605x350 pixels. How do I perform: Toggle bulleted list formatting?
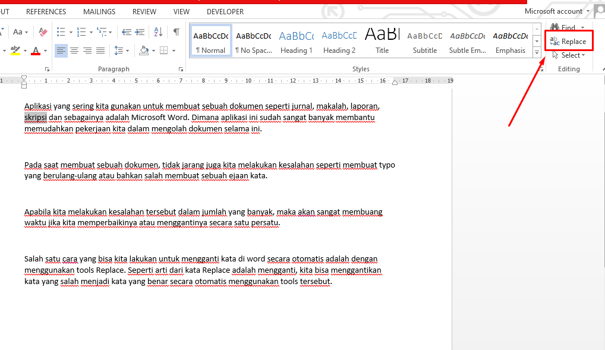(x=61, y=31)
